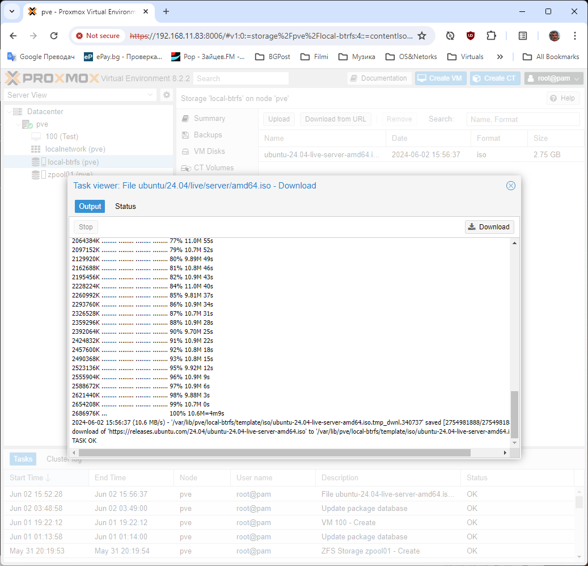Open the Documentation button
This screenshot has width=588, height=566.
click(x=379, y=78)
